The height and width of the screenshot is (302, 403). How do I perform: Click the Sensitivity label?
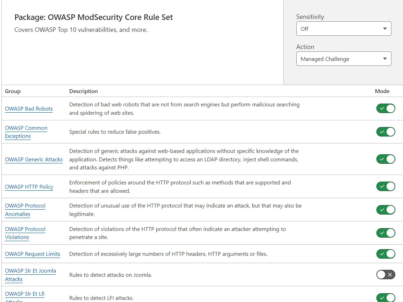(310, 17)
